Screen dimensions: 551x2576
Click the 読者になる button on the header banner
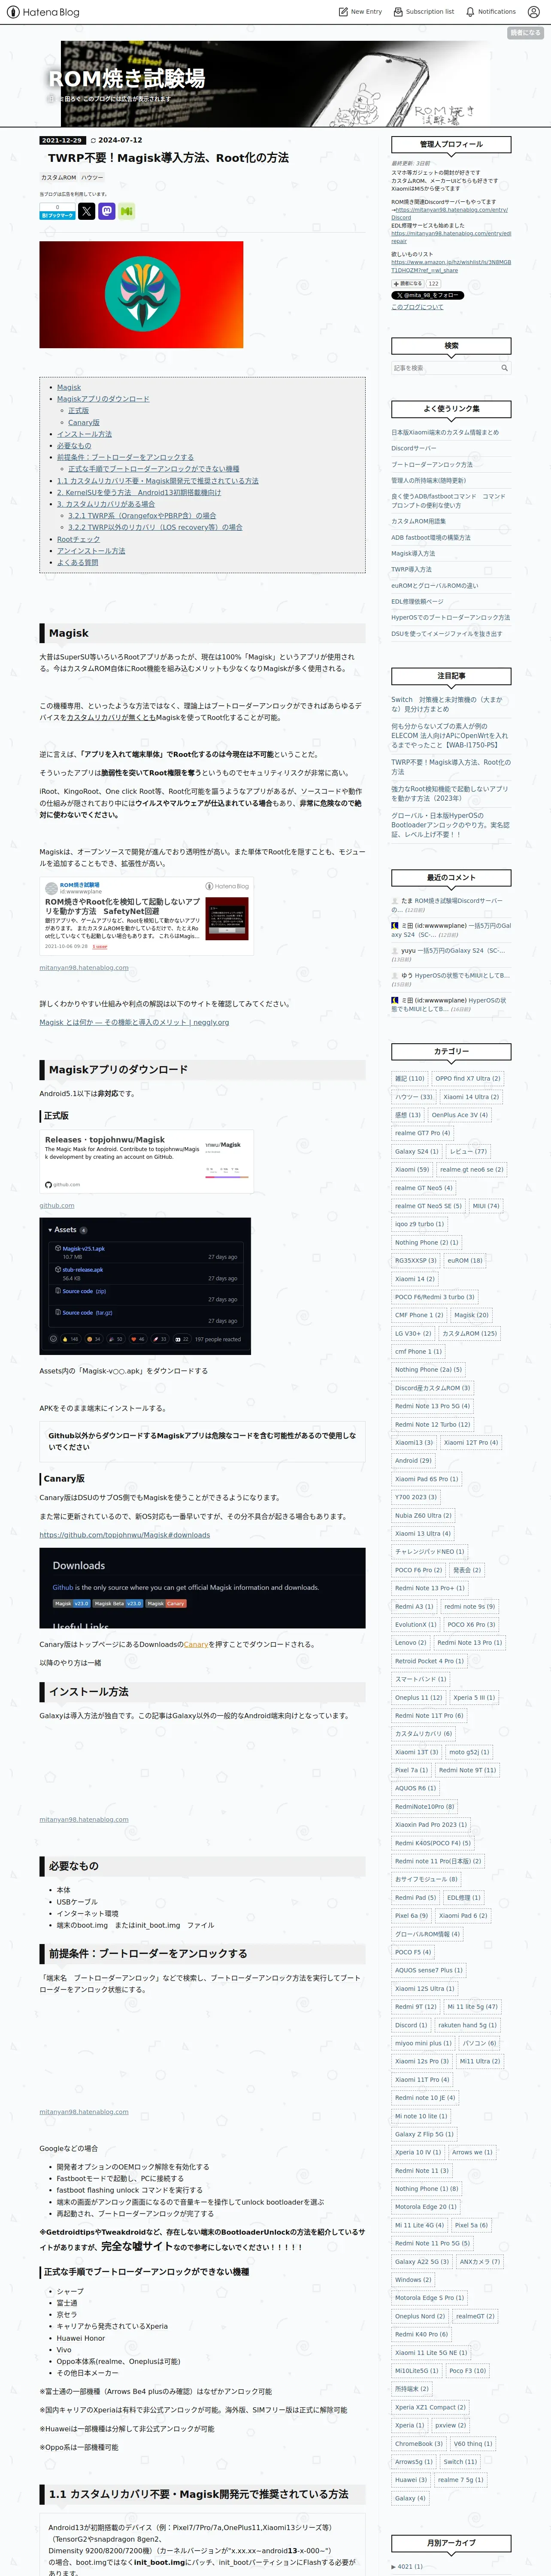pos(525,33)
